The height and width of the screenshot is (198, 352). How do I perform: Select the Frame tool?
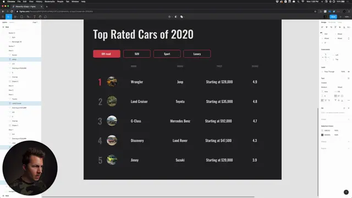[15, 17]
